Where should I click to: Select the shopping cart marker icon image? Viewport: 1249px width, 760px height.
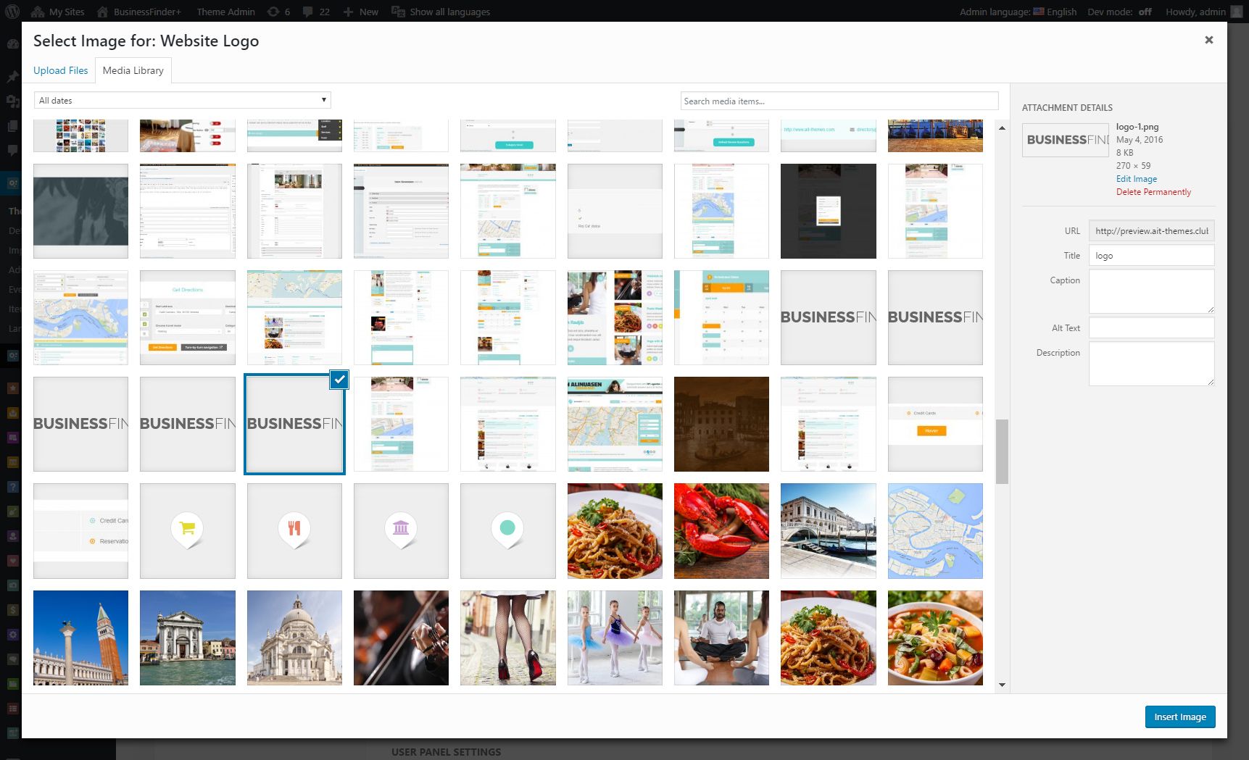(x=188, y=531)
